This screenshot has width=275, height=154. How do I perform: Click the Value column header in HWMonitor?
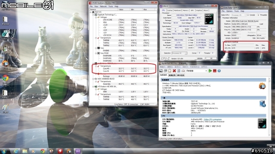[124, 9]
